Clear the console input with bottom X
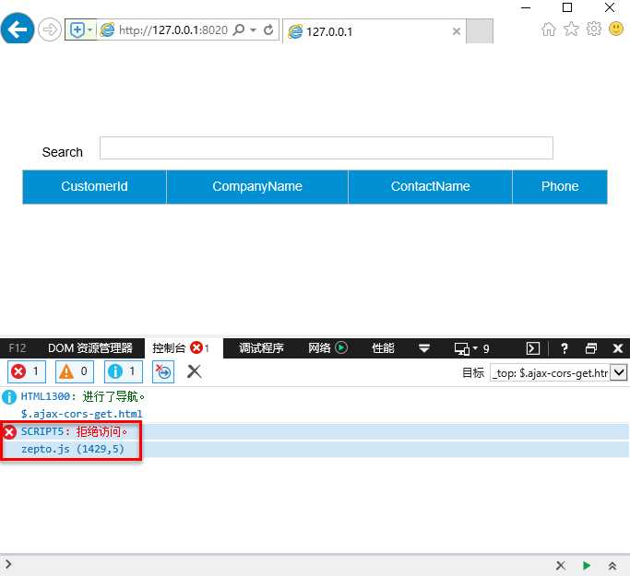Screen dimensions: 630x576 coord(561,566)
